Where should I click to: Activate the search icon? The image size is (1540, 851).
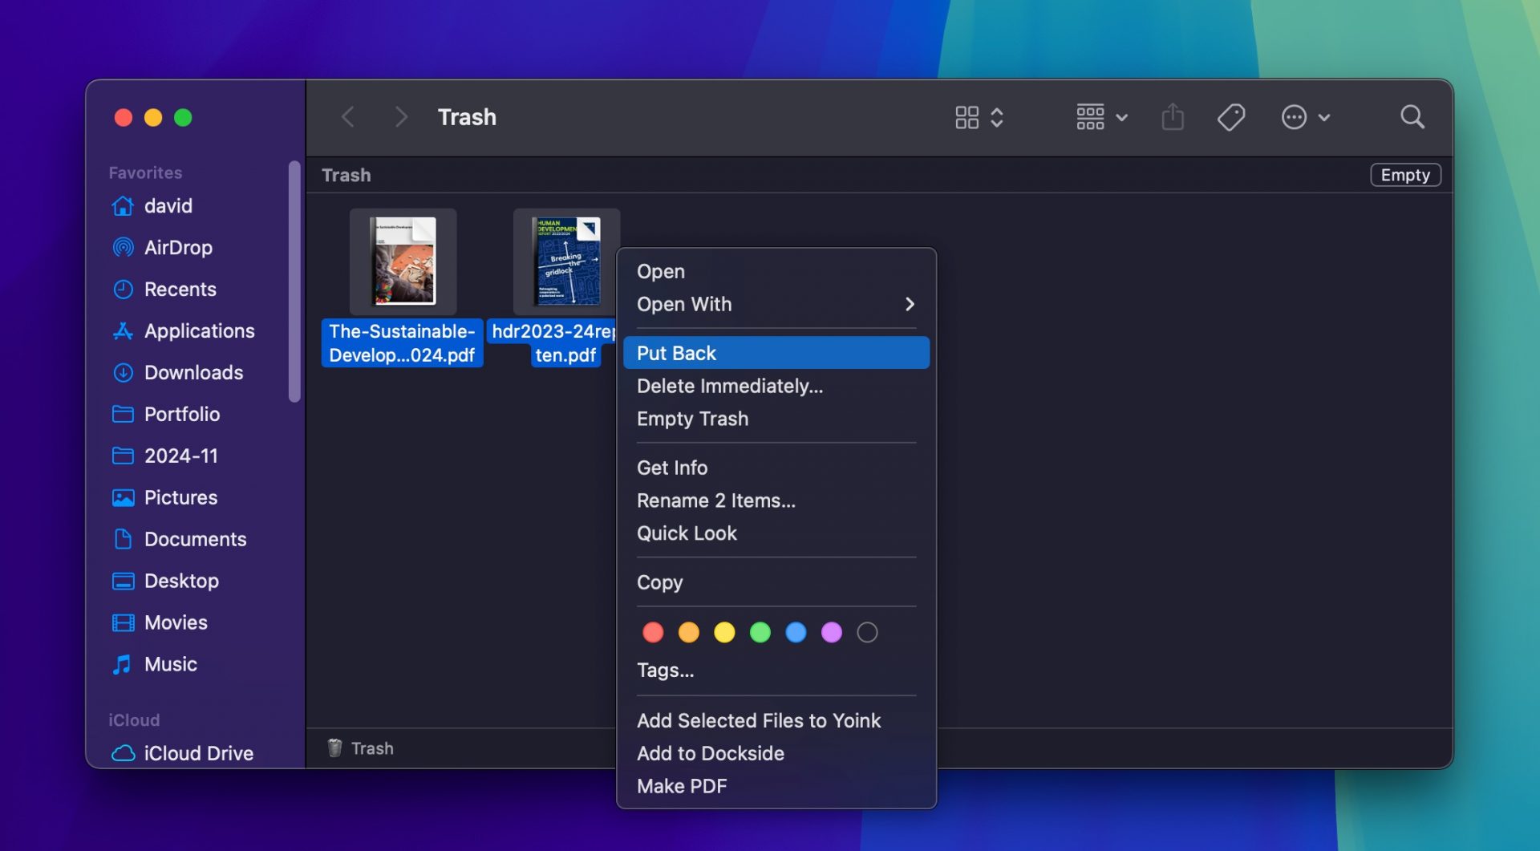(1413, 117)
